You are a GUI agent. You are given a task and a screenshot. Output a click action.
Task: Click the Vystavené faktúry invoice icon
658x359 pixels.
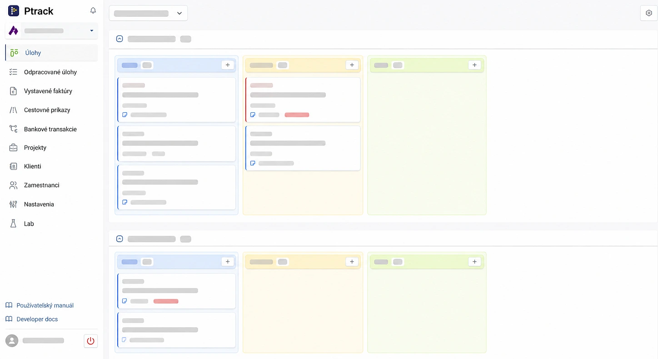(x=13, y=91)
